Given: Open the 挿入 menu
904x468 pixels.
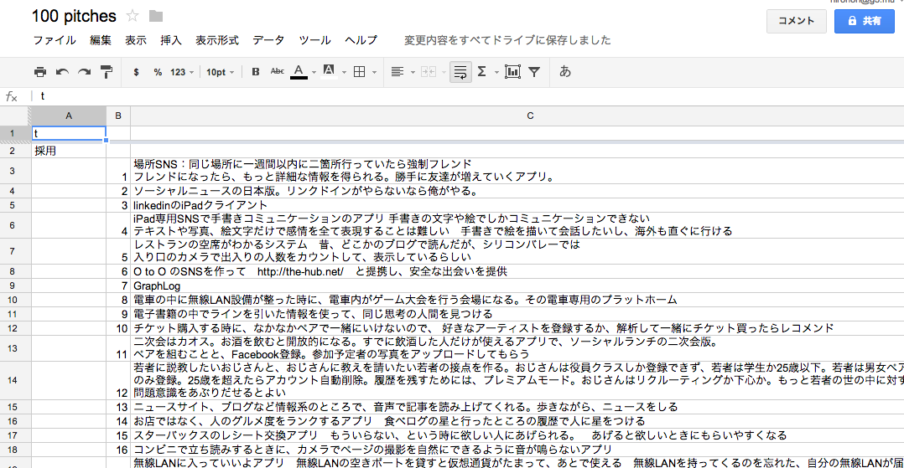Looking at the screenshot, I should (x=171, y=40).
